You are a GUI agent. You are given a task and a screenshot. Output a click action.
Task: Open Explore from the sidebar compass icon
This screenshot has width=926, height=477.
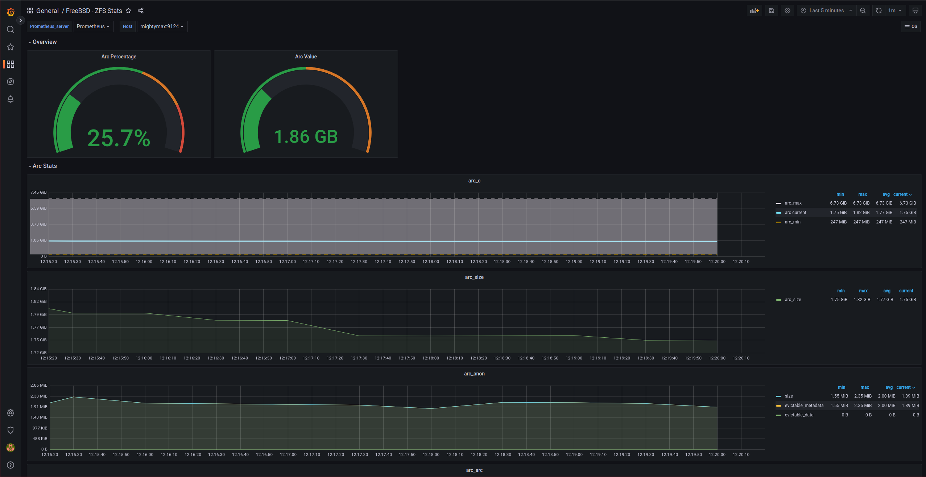pos(11,82)
